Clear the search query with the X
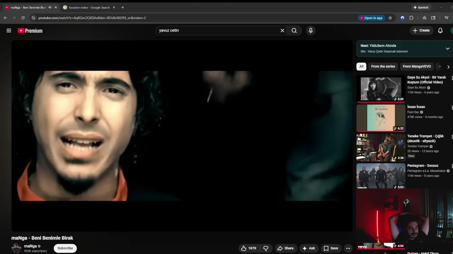This screenshot has width=453, height=254. [282, 31]
